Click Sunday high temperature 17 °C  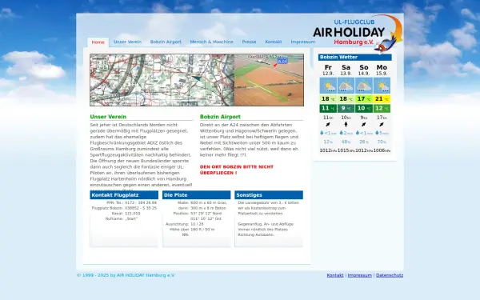(364, 99)
